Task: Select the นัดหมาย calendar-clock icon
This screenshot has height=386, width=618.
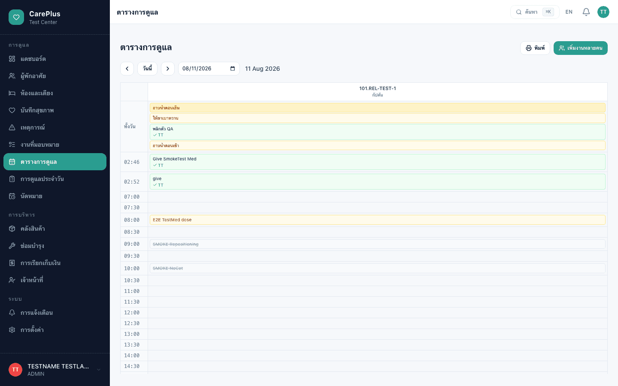Action: 12,196
